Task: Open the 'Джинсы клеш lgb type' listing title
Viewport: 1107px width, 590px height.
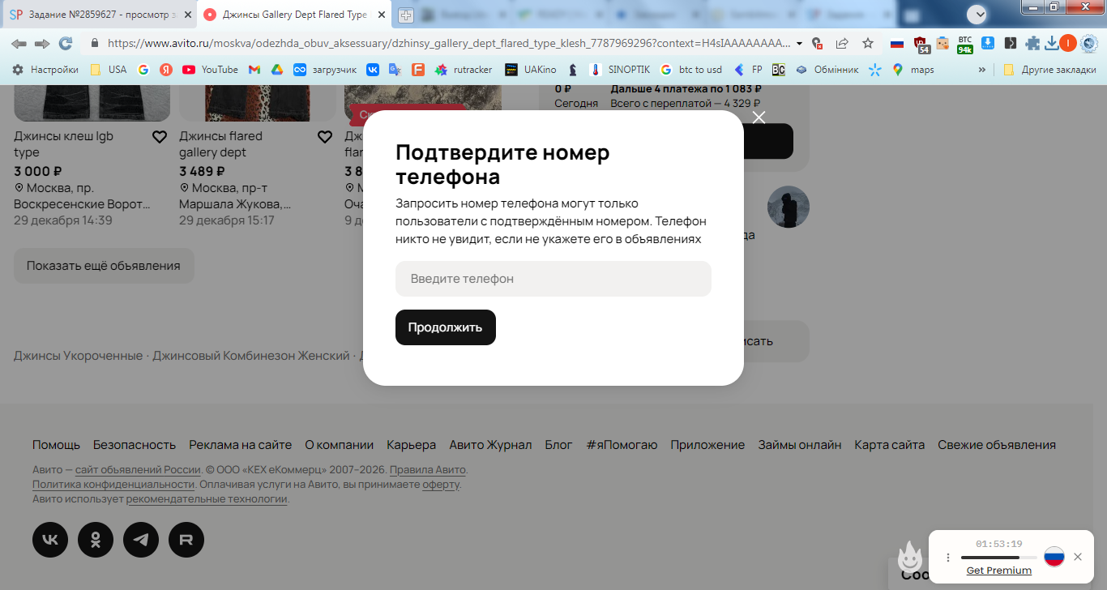Action: tap(63, 144)
